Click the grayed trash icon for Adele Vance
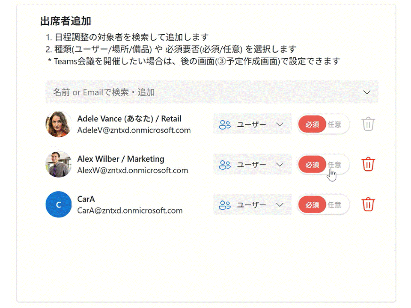Viewport: 411px width, 308px height. 368,124
